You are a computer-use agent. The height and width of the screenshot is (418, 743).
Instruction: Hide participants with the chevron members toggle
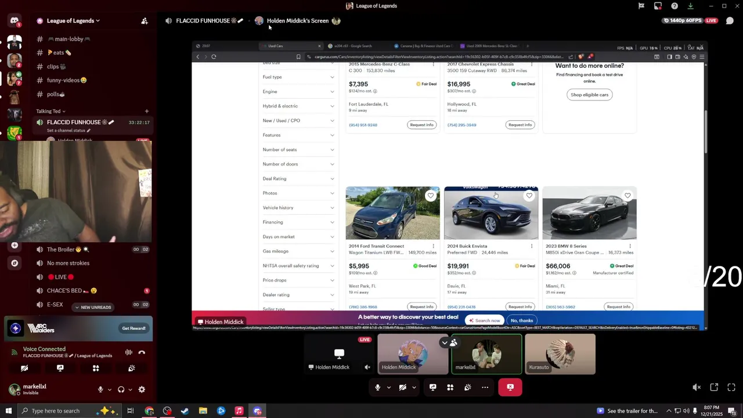click(449, 343)
